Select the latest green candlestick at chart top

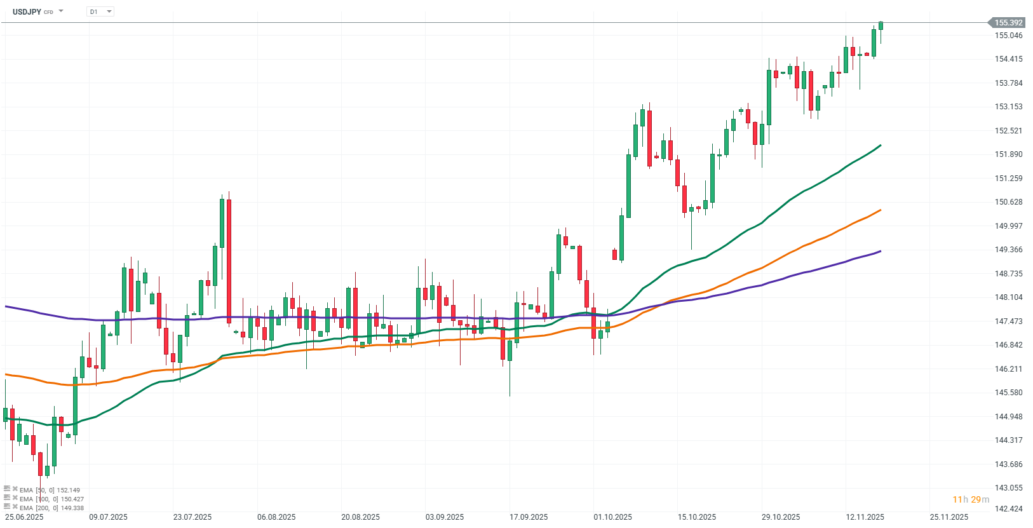coord(881,25)
